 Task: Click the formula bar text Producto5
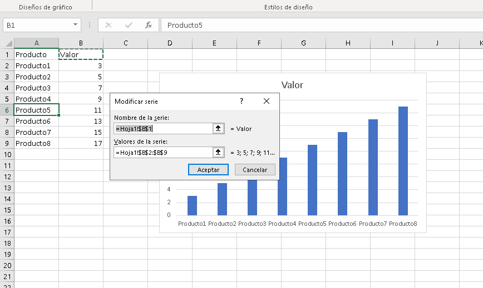(185, 25)
